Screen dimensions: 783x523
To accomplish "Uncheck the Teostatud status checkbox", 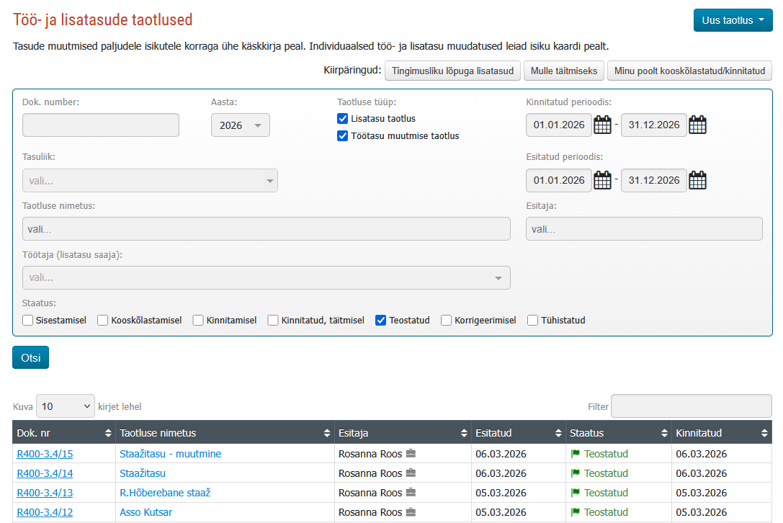I will pyautogui.click(x=380, y=320).
